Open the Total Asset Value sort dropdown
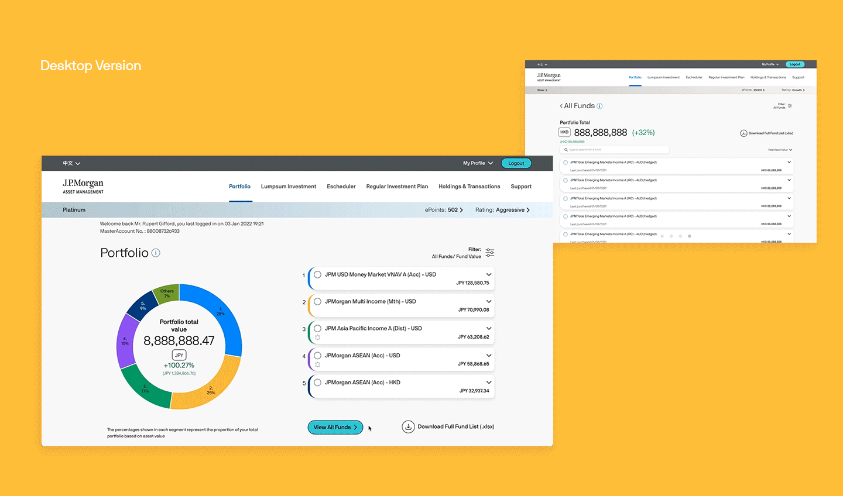 pos(780,150)
